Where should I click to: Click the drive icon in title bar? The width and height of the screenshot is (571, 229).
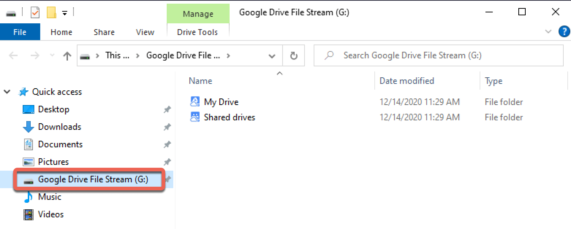click(x=11, y=13)
